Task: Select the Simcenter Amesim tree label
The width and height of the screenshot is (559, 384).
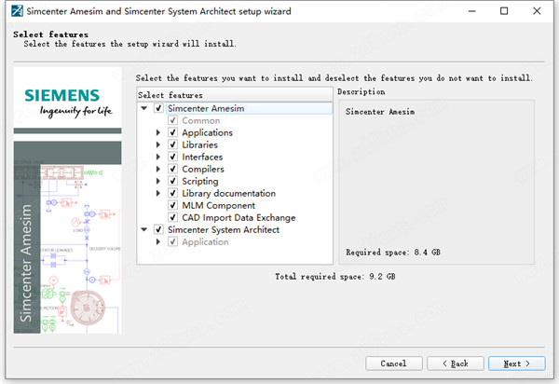Action: pos(206,108)
